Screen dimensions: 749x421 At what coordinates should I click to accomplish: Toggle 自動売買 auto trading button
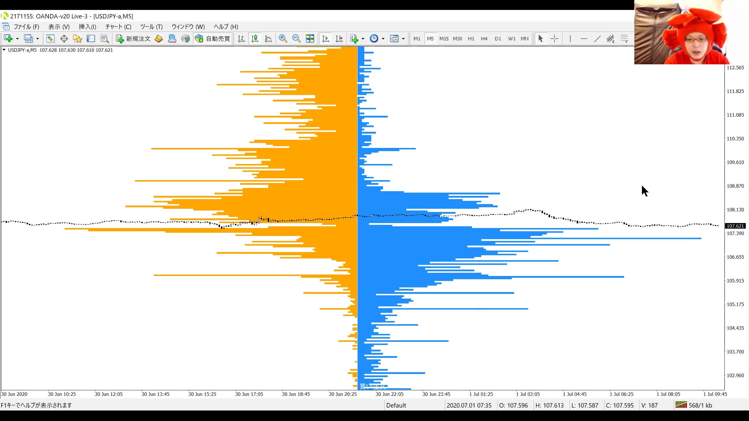(213, 39)
